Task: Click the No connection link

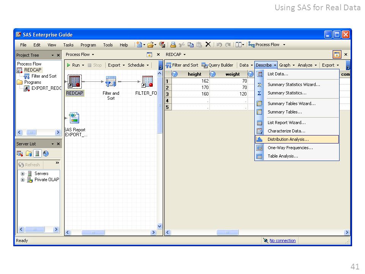Action: 282,241
